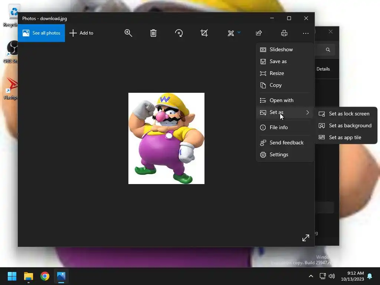Viewport: 380px width, 285px height.
Task: Open the crop tool icon
Action: click(204, 33)
